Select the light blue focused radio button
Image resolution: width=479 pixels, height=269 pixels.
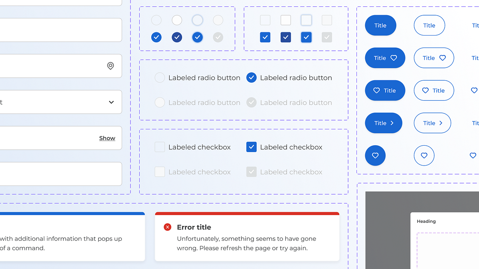197,20
